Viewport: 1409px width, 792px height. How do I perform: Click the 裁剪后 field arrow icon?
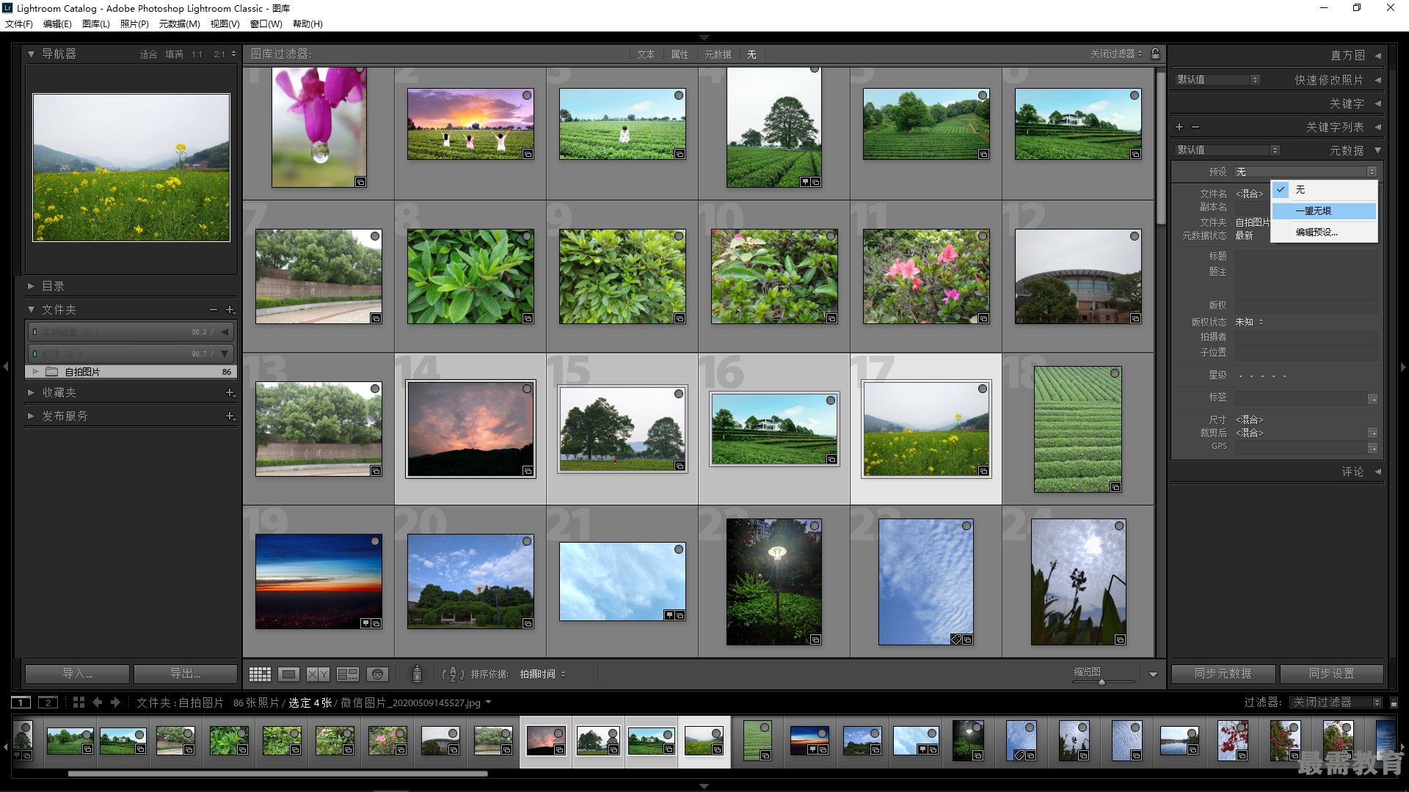pos(1372,433)
